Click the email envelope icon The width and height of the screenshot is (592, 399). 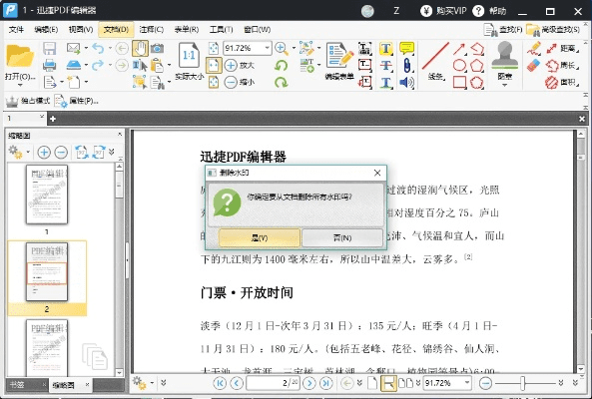(x=73, y=48)
